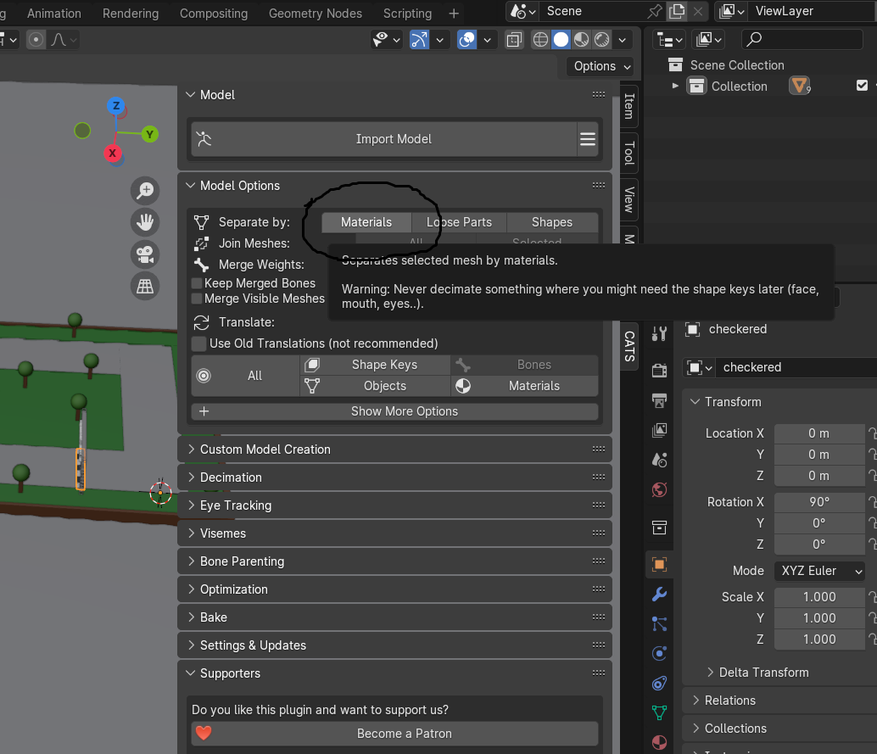Image resolution: width=877 pixels, height=754 pixels.
Task: Click the zoom viewport magnifier icon
Action: pos(145,191)
